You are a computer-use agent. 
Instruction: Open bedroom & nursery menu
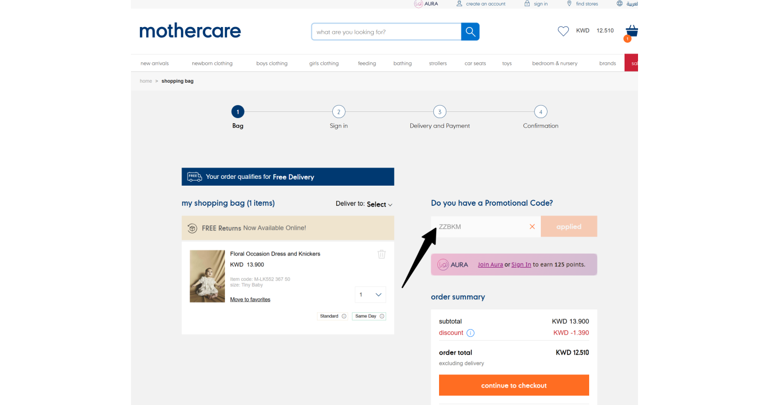point(555,64)
